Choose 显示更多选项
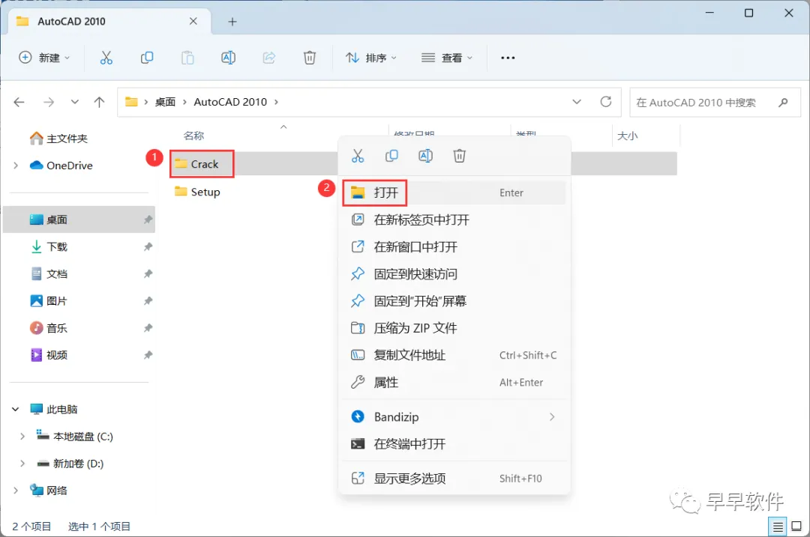The image size is (810, 537). coord(454,479)
